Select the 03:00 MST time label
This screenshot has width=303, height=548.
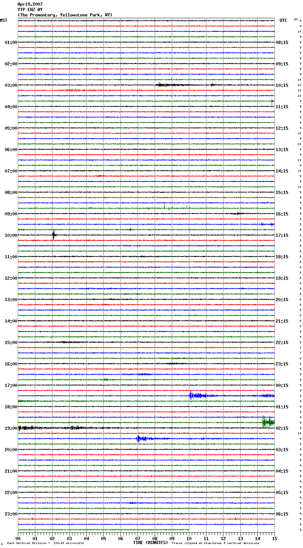click(x=11, y=85)
